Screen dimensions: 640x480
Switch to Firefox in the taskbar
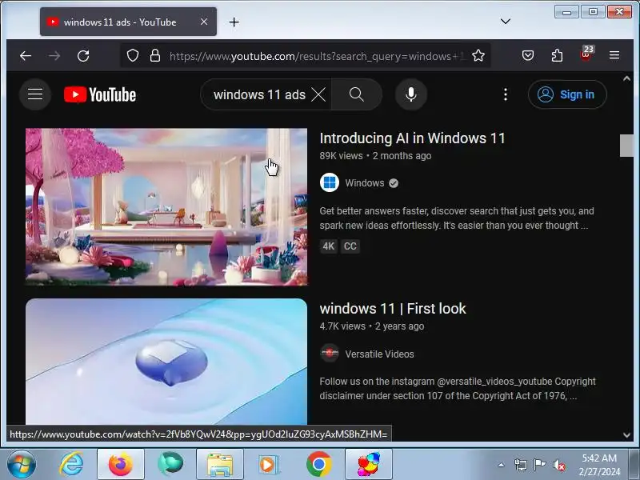tap(121, 464)
